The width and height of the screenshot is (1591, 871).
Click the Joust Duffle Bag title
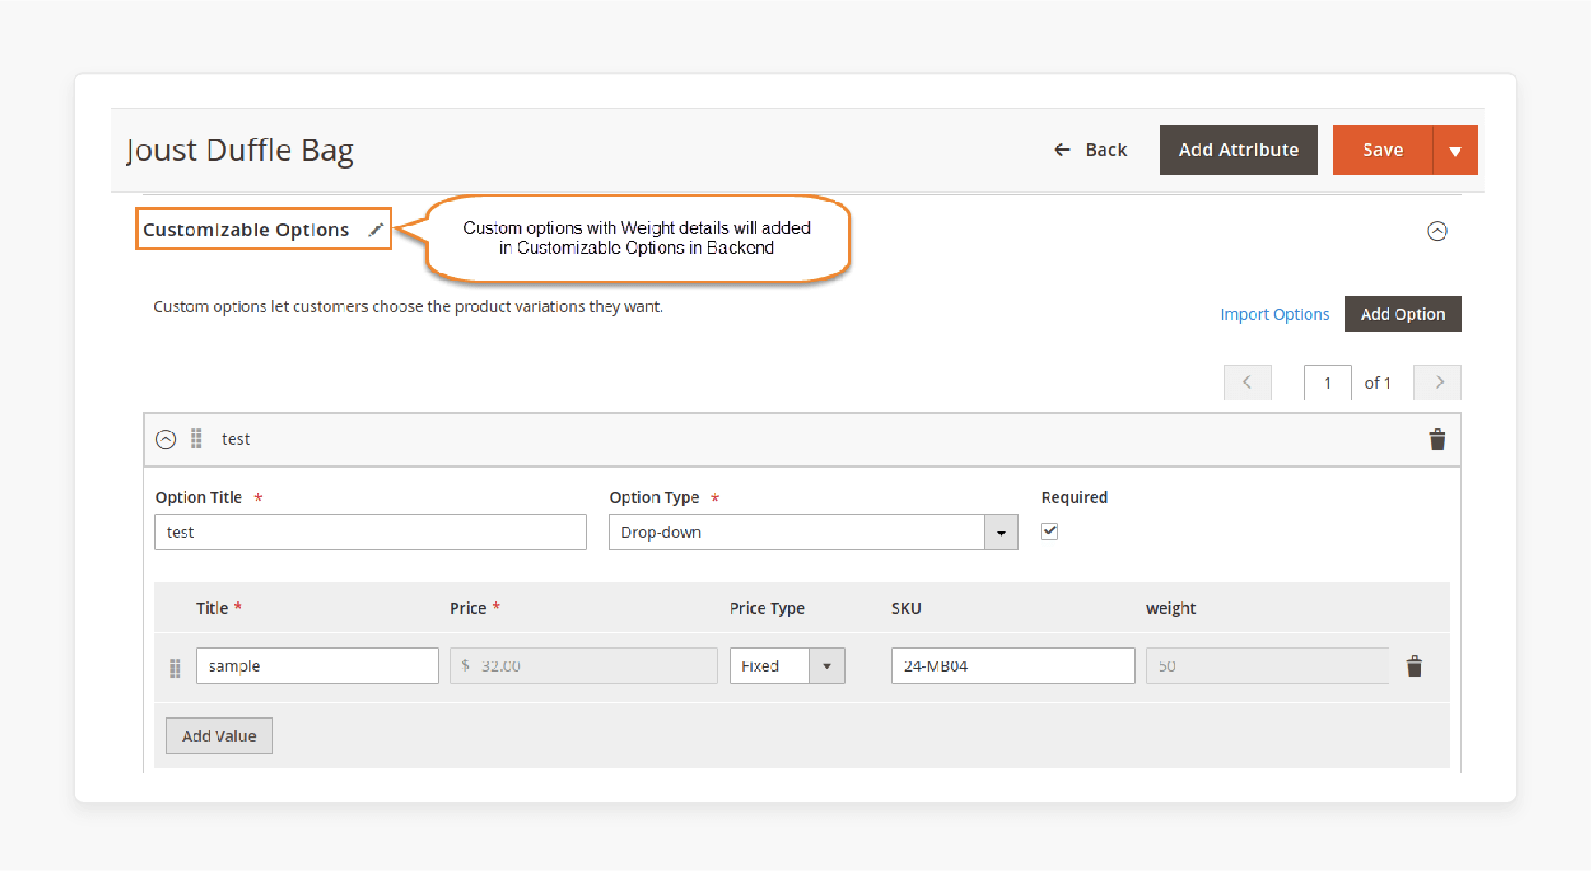coord(240,150)
